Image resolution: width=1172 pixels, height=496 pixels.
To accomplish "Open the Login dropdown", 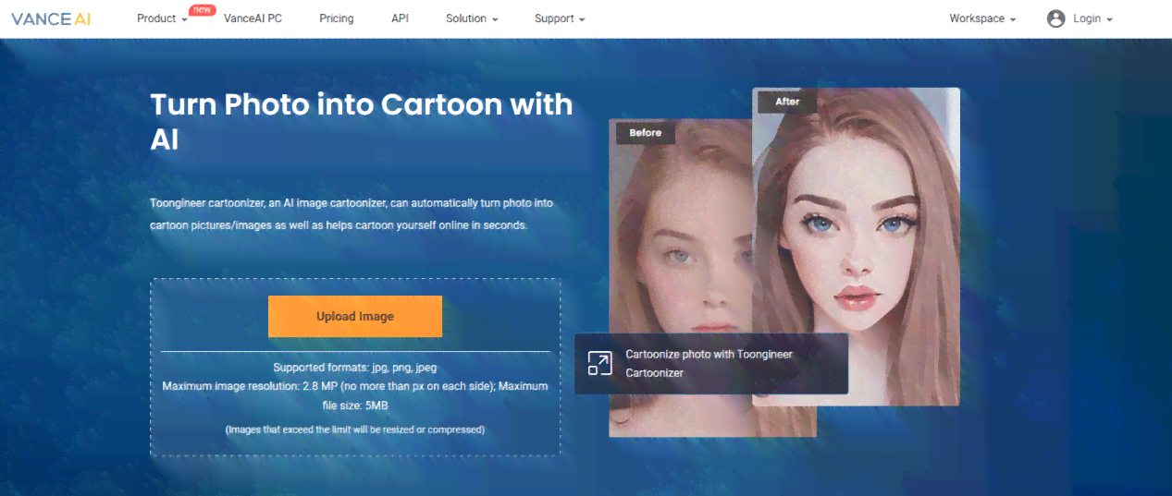I will click(x=1092, y=18).
